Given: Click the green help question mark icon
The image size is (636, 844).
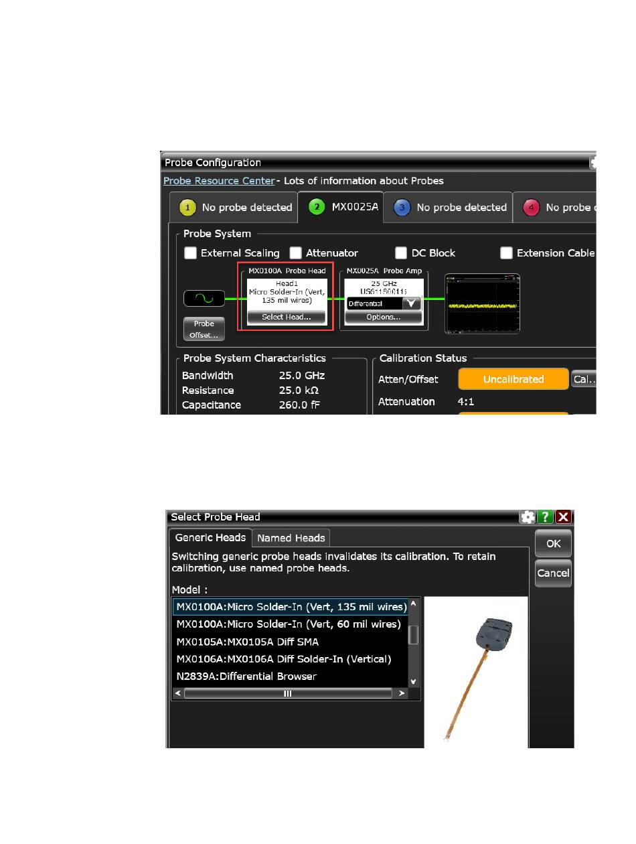Looking at the screenshot, I should point(546,517).
